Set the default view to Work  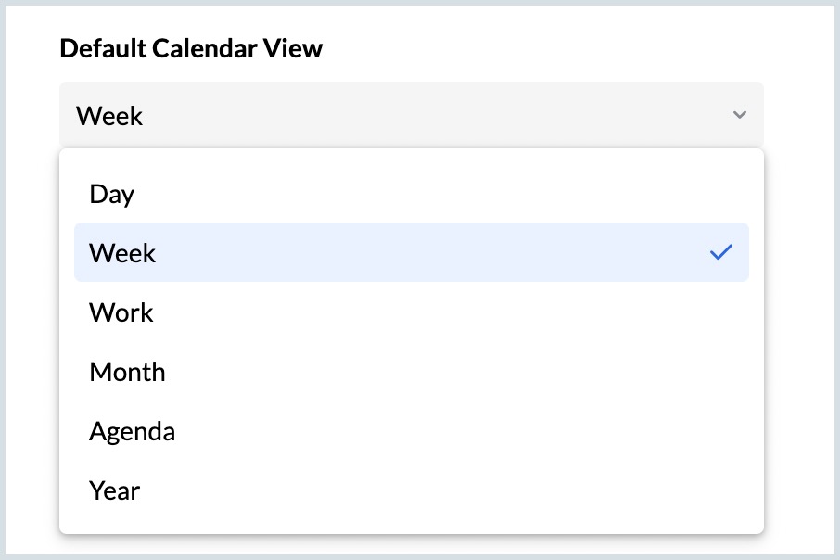click(x=121, y=312)
